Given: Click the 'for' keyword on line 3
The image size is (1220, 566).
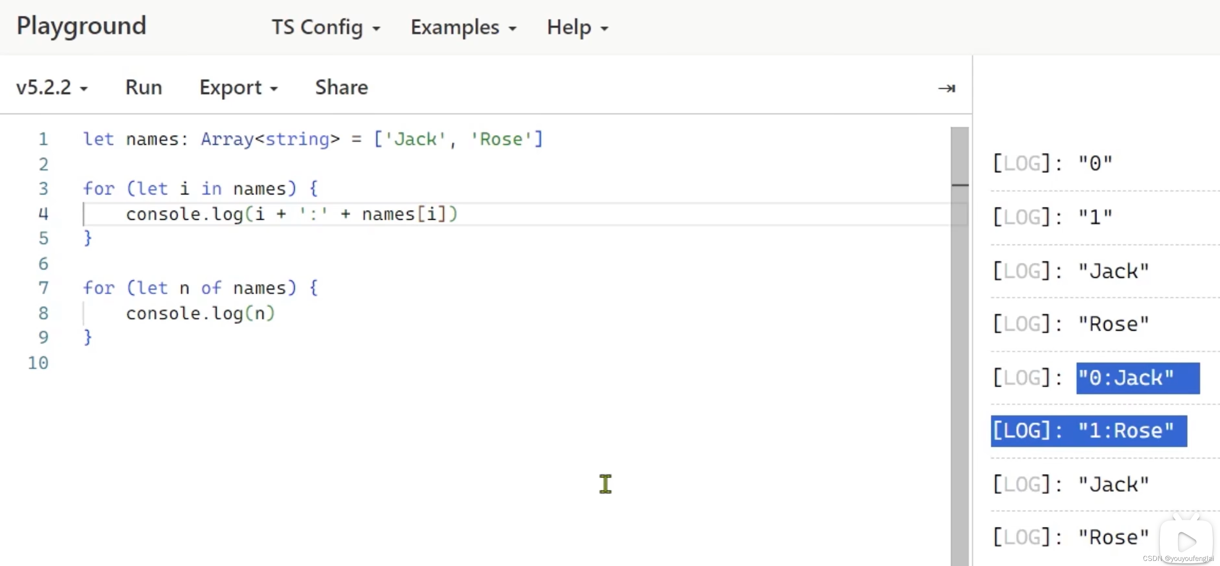Looking at the screenshot, I should click(x=99, y=189).
